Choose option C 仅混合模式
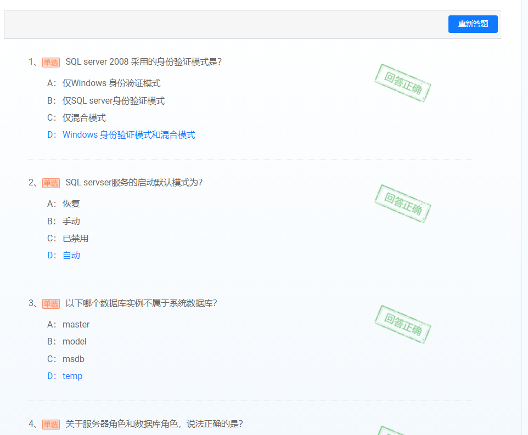Screen dimensions: 528x435 coord(76,118)
